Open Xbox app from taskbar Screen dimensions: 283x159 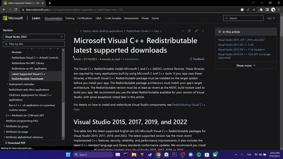(x=215, y=155)
